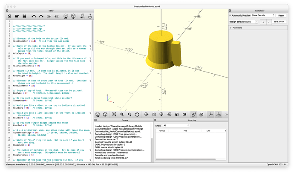294x173 pixels.
Task: Switch to the Back view cube icon
Action: (x=184, y=115)
